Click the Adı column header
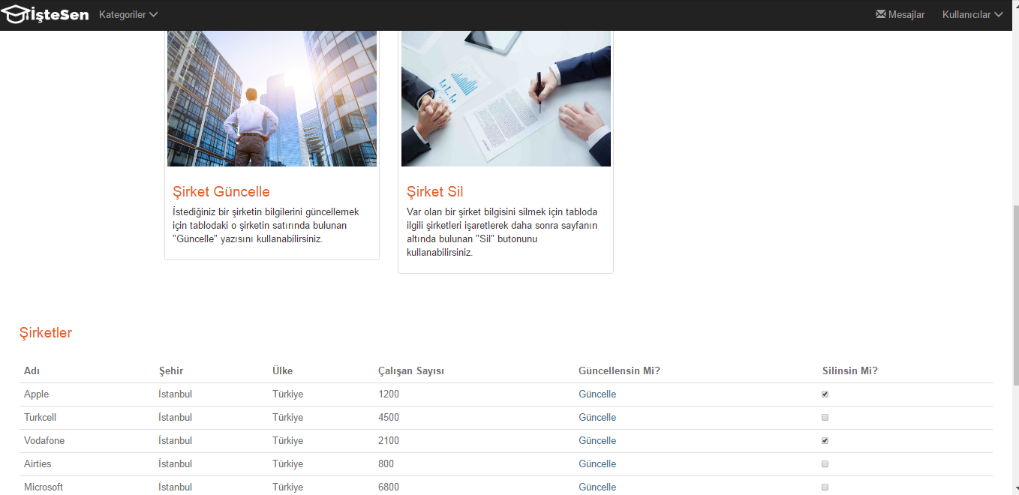1019x495 pixels. [32, 371]
